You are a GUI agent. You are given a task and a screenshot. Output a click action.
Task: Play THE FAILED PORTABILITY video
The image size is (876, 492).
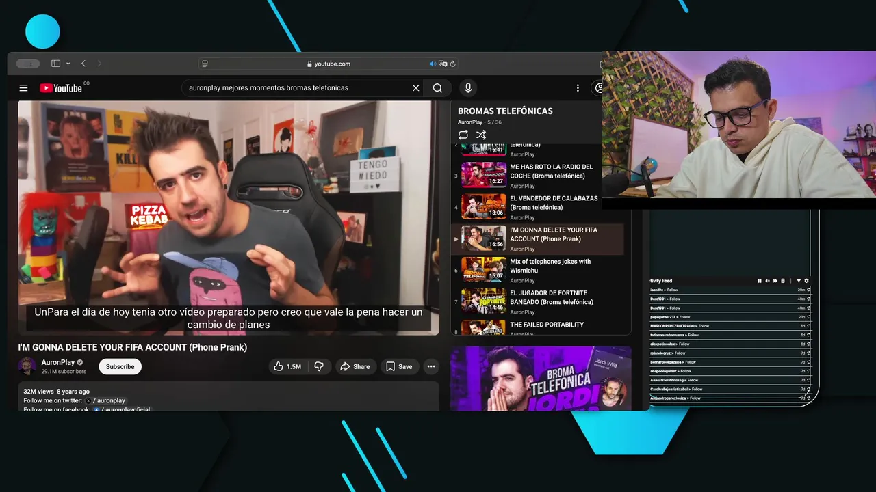pos(537,327)
